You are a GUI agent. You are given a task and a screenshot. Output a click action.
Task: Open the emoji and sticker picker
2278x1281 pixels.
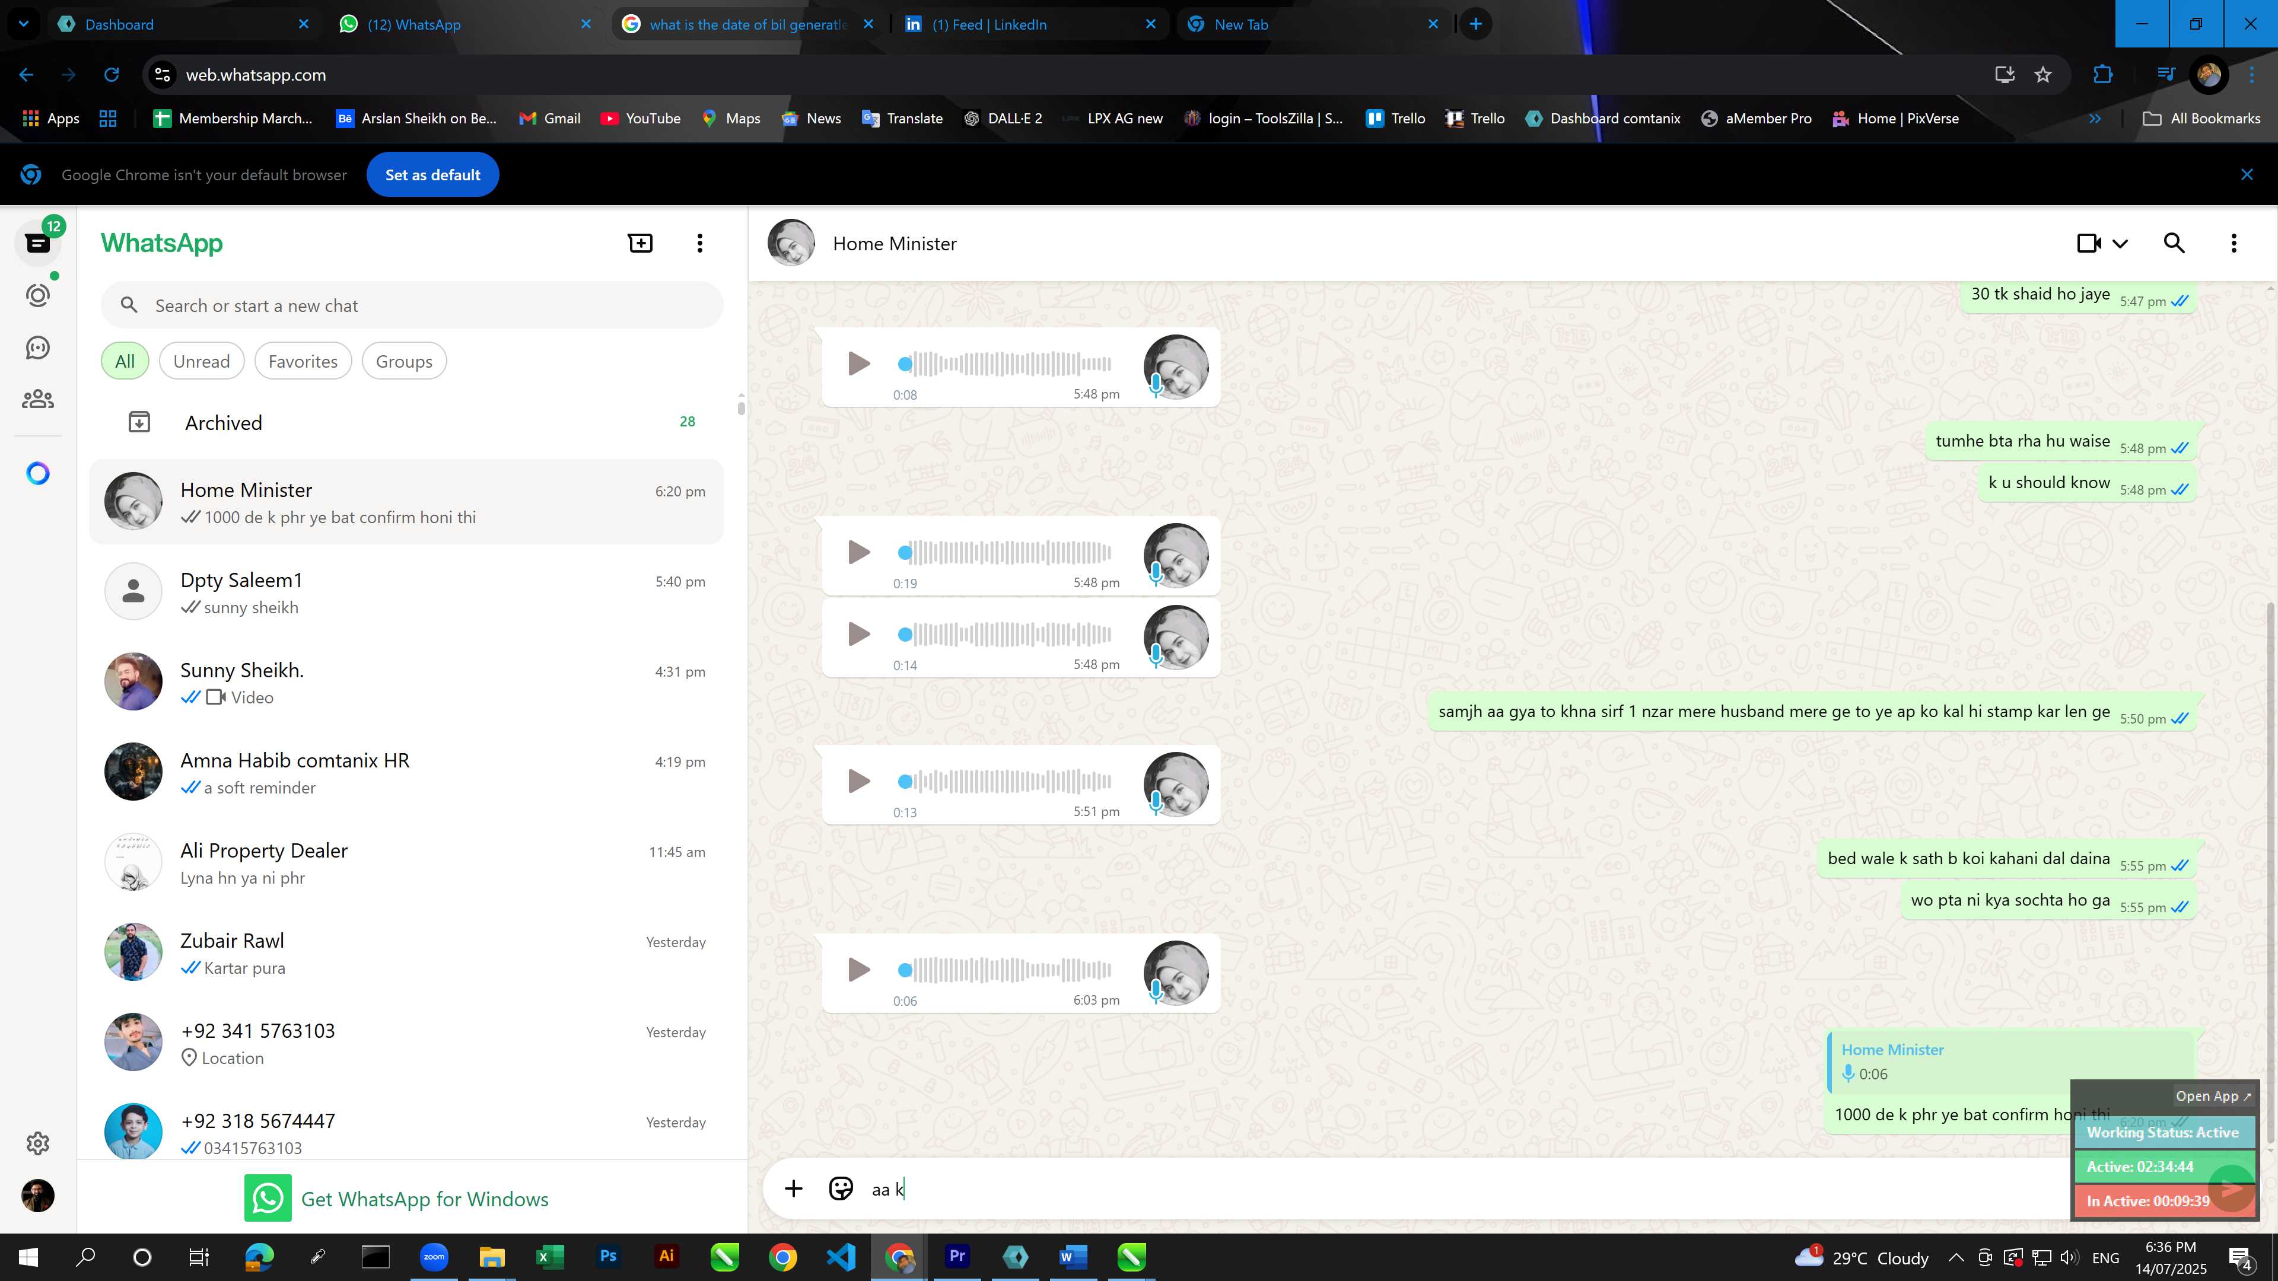(841, 1189)
